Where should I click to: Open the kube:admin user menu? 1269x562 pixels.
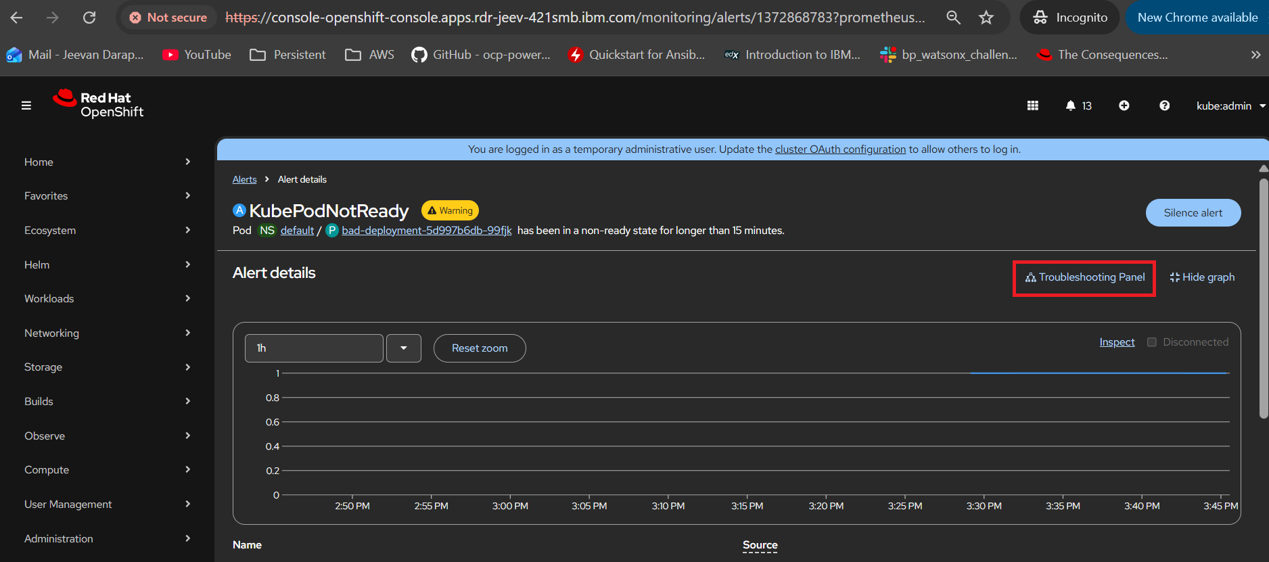coord(1230,106)
